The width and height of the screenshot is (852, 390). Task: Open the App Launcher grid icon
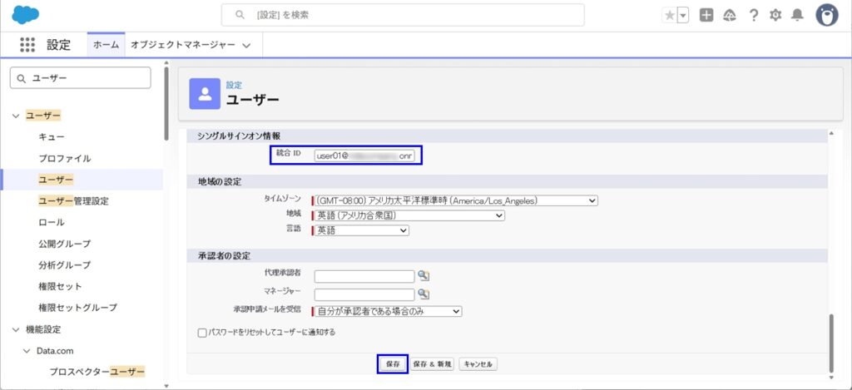pyautogui.click(x=27, y=45)
